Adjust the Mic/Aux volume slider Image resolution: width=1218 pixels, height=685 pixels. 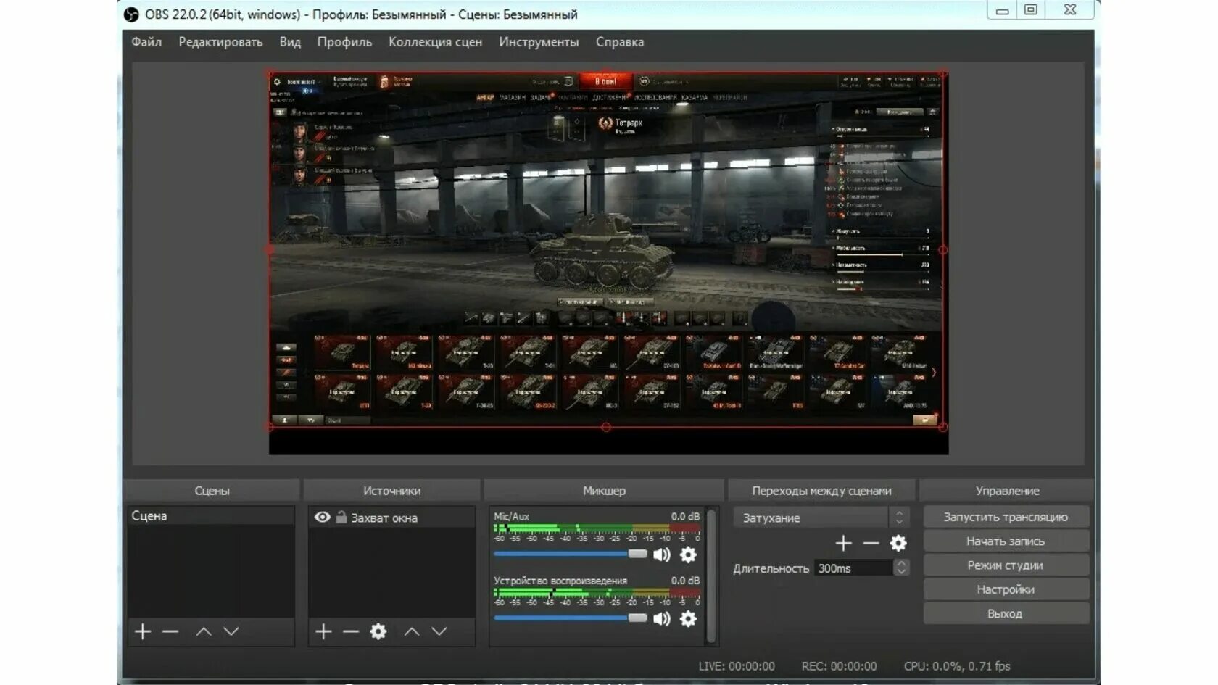(571, 554)
